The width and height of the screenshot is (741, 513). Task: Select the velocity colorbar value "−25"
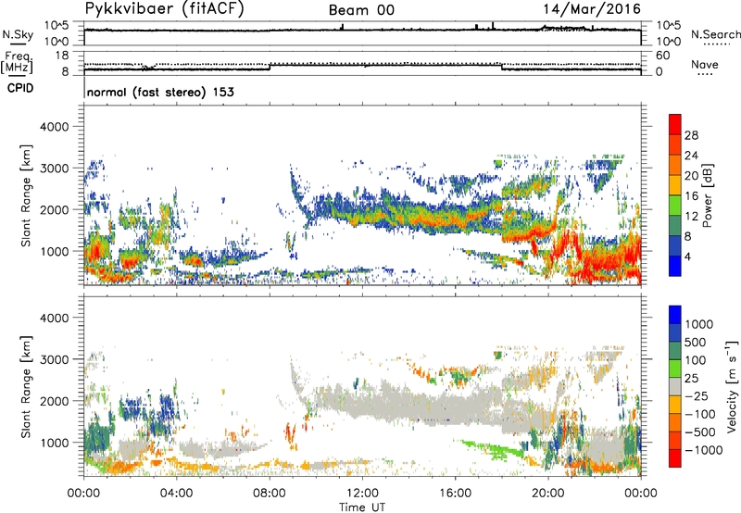697,395
